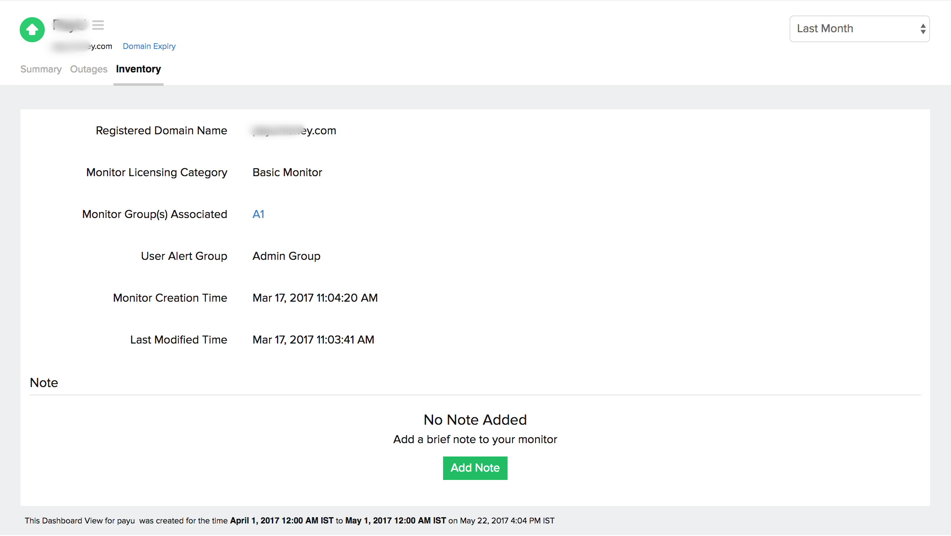The height and width of the screenshot is (536, 951).
Task: Click the Monitor Group(s) Associated label
Action: pos(154,214)
